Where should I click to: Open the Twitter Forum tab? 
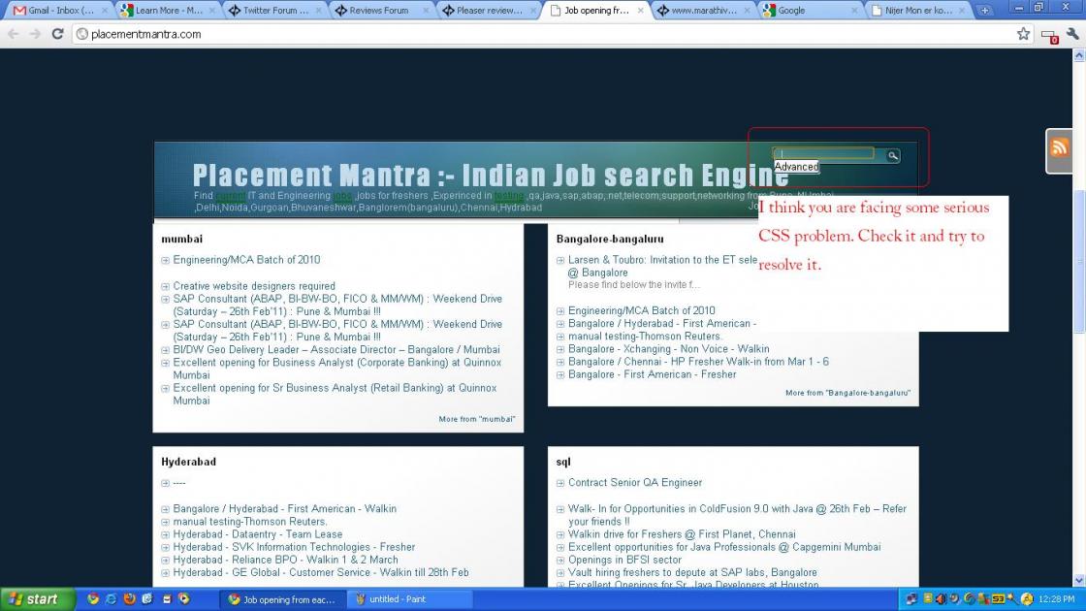(x=275, y=11)
